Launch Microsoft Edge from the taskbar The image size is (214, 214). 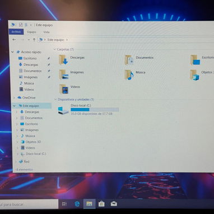coord(77,204)
